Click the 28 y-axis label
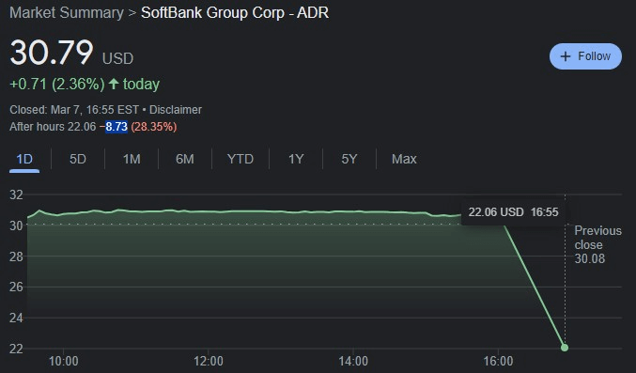Viewport: 636px width, 373px height. pyautogui.click(x=16, y=256)
